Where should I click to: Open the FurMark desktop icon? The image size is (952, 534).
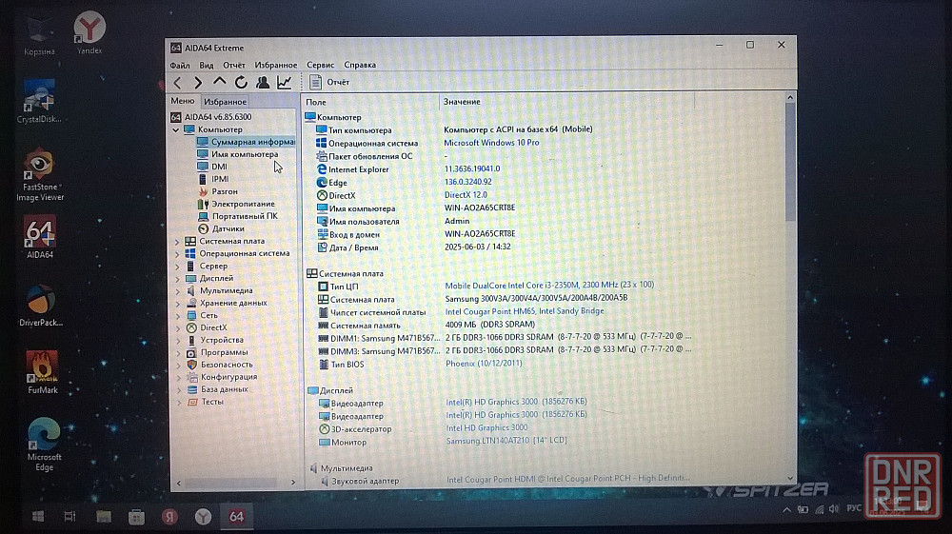[43, 372]
